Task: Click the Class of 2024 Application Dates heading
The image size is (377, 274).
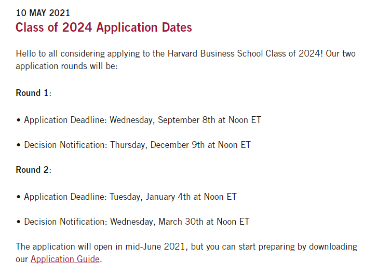Action: click(x=104, y=27)
